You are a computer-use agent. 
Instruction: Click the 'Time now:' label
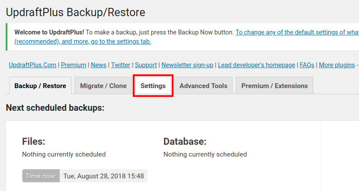point(41,176)
